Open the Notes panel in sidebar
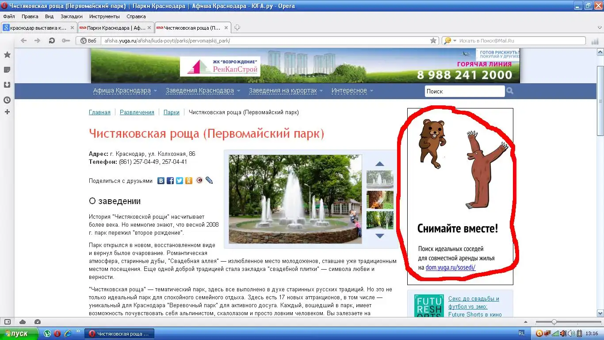 tap(7, 70)
